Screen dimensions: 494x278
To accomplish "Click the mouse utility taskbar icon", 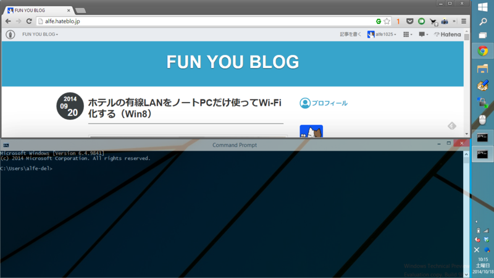I will [483, 120].
